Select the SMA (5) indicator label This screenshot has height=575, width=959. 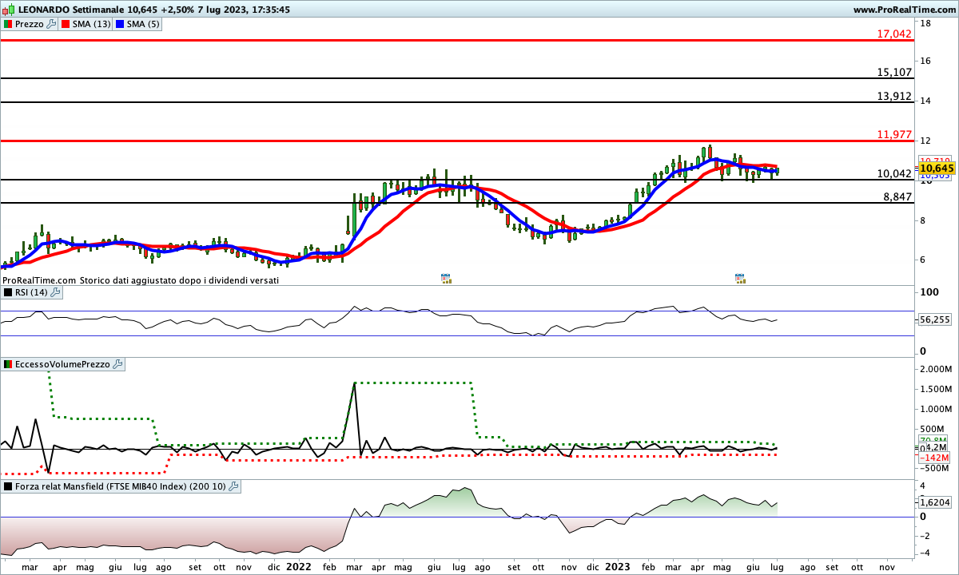click(x=144, y=25)
